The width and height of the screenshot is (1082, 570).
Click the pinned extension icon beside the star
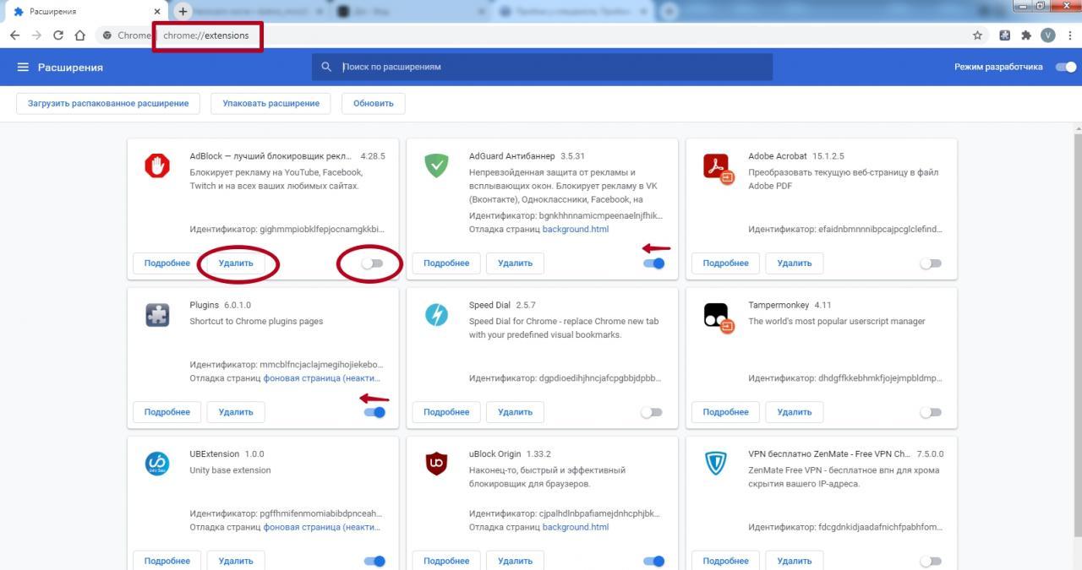1005,35
